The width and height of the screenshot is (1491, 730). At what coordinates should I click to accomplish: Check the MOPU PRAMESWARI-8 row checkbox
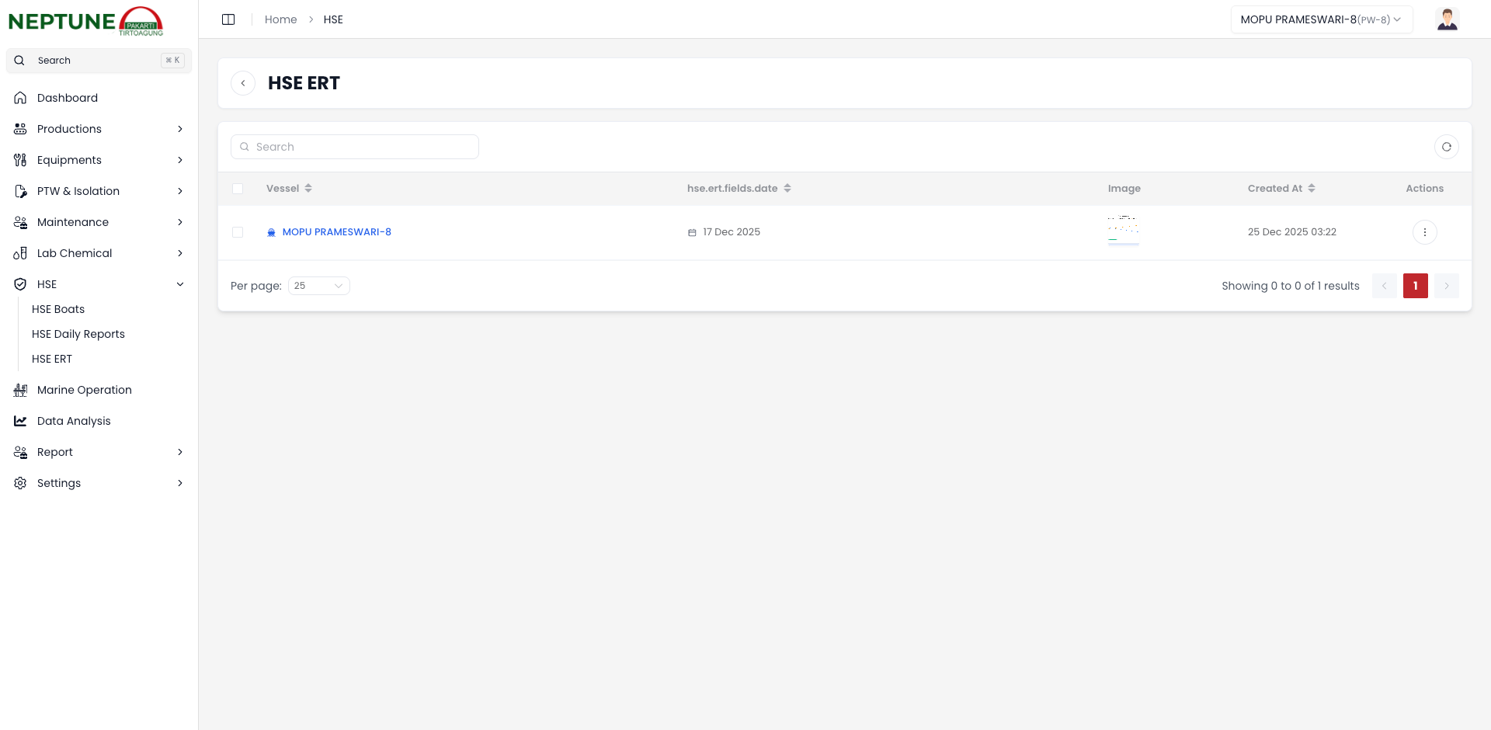tap(238, 232)
